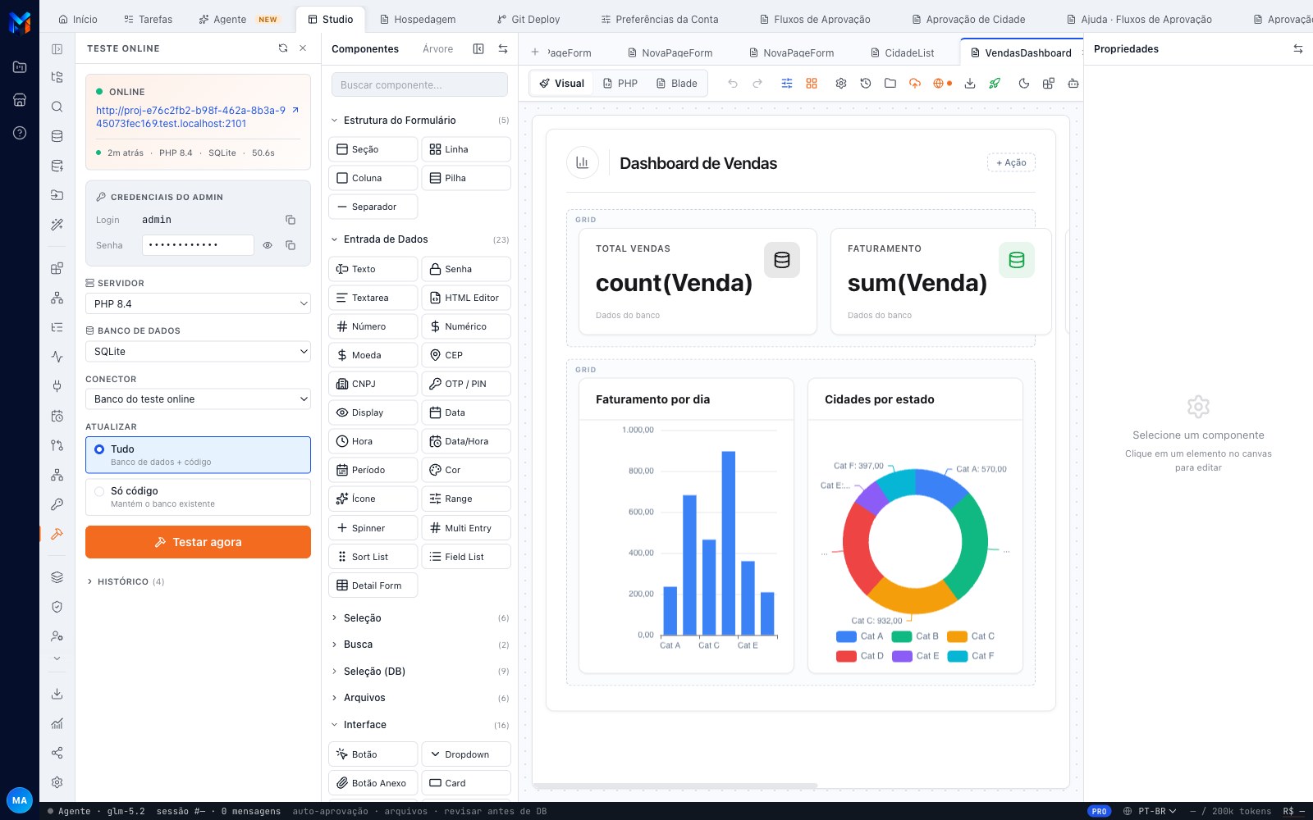Image resolution: width=1313 pixels, height=820 pixels.
Task: Open the Banco de Dados SQLite dropdown
Action: coord(198,351)
